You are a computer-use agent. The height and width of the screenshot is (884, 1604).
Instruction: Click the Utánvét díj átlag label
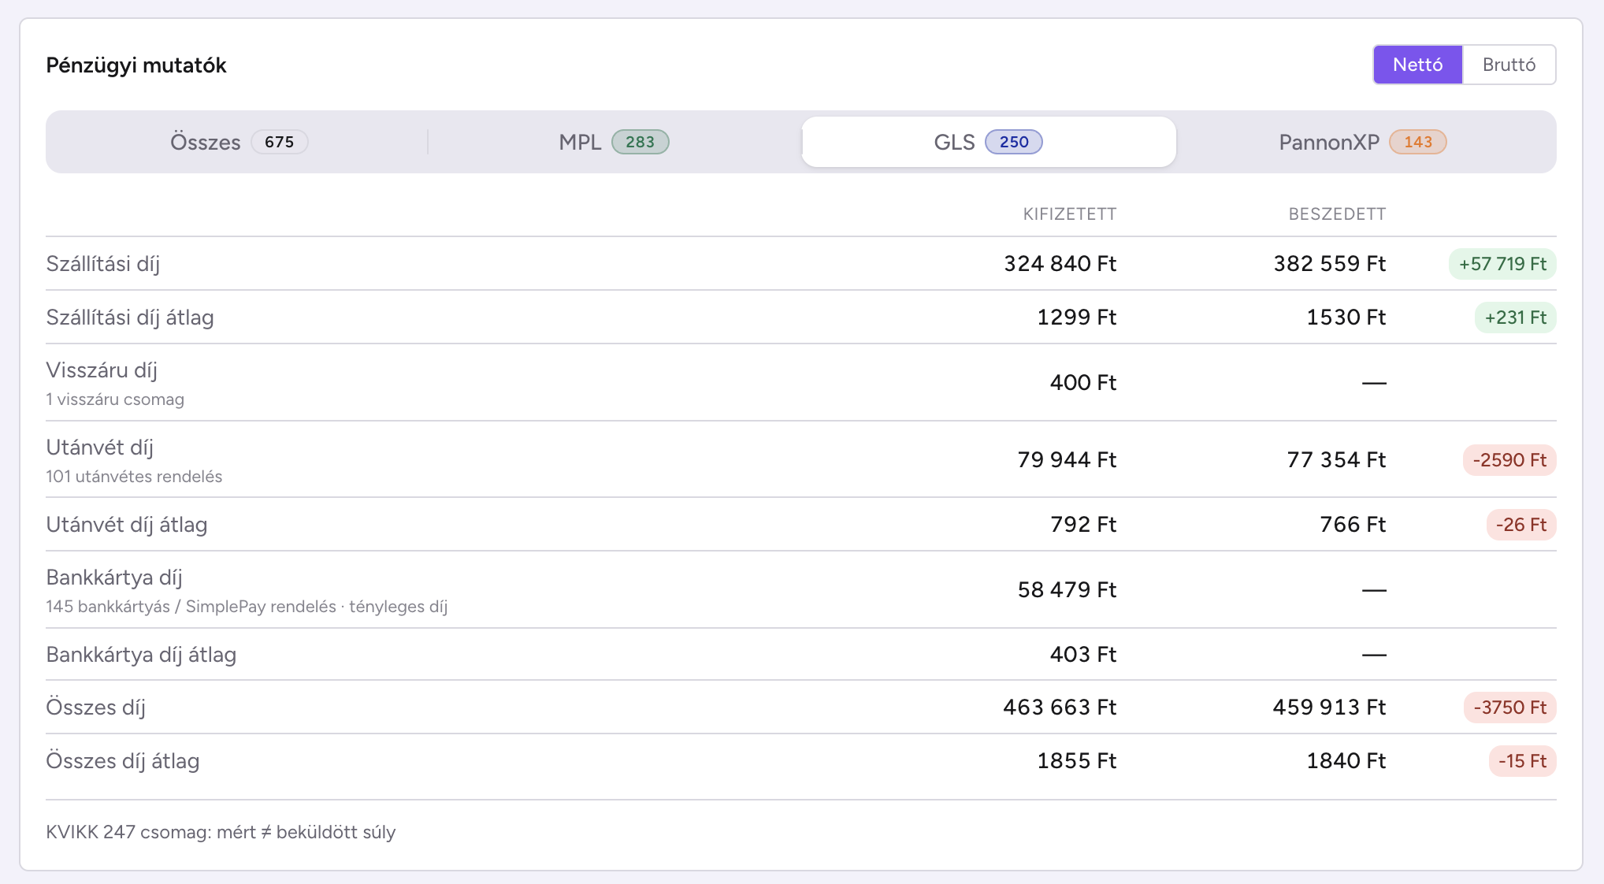point(127,525)
